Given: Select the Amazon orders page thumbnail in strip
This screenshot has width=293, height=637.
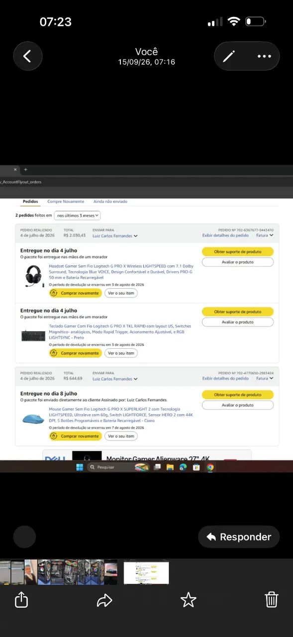Looking at the screenshot, I should pos(146,572).
